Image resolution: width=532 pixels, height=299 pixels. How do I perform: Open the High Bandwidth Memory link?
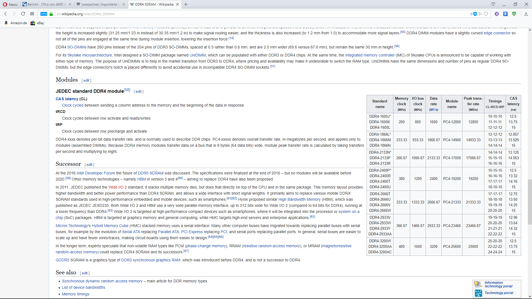pos(299,199)
